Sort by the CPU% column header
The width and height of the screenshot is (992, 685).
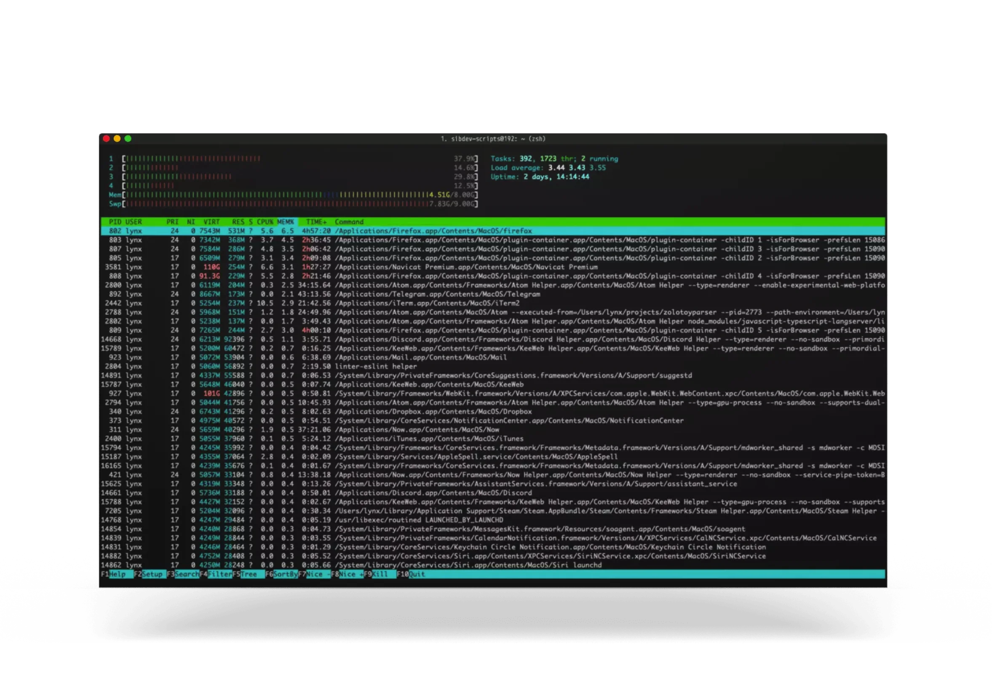(265, 222)
